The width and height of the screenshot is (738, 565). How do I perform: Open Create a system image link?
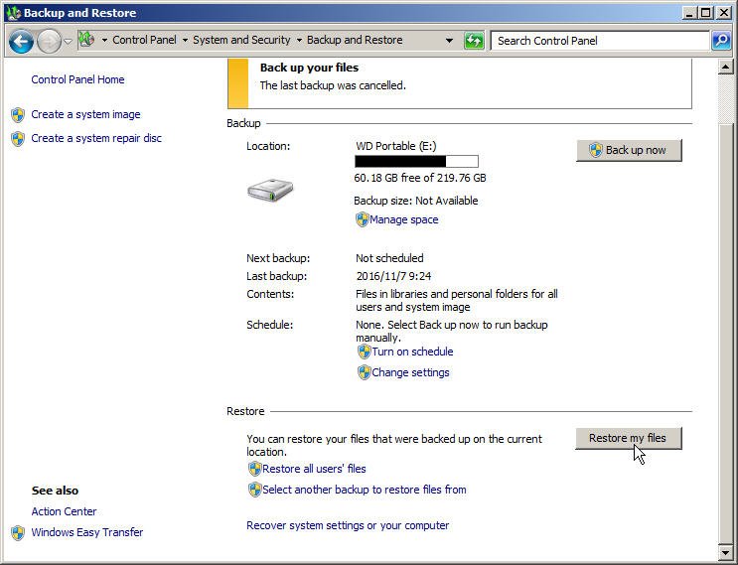click(85, 114)
